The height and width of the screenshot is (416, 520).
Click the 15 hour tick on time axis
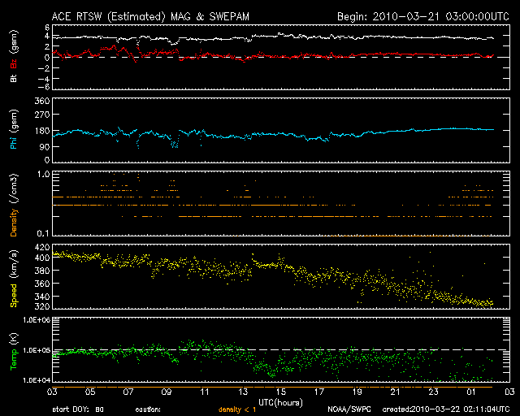[x=281, y=392]
